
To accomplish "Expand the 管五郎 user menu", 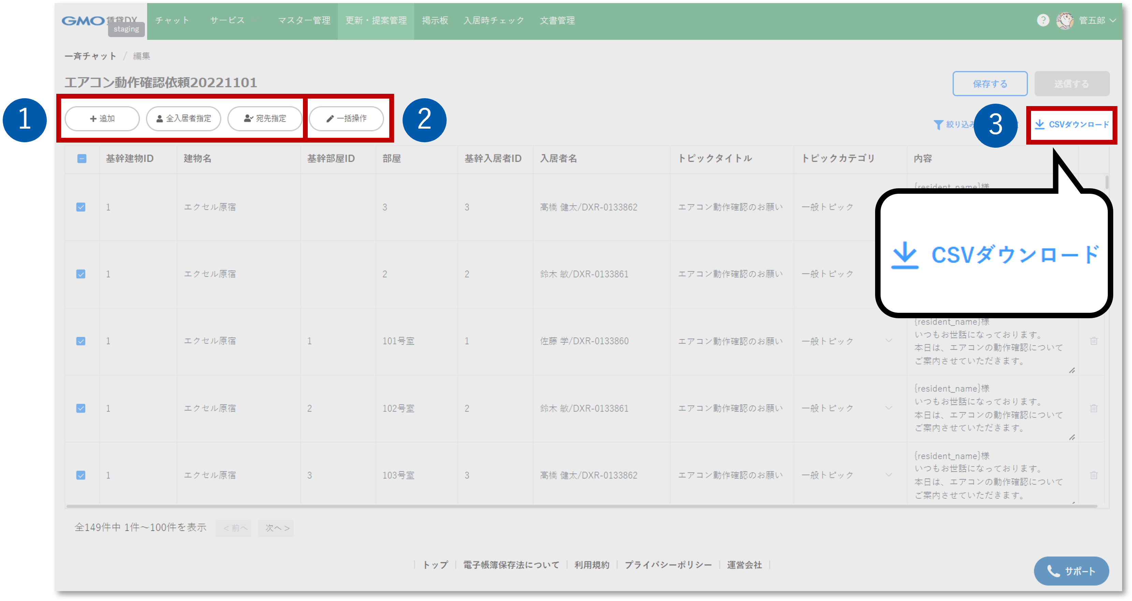I will pyautogui.click(x=1113, y=20).
